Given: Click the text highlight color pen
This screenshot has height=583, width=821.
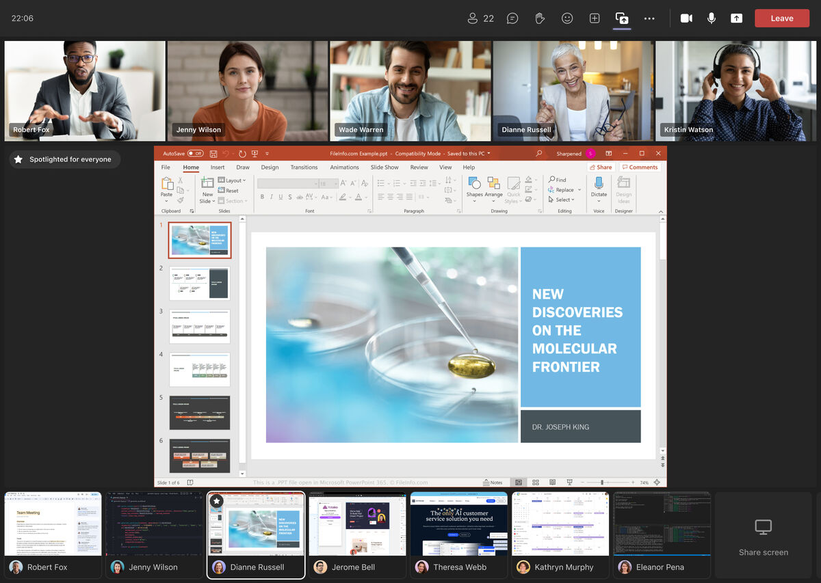Looking at the screenshot, I should point(343,197).
